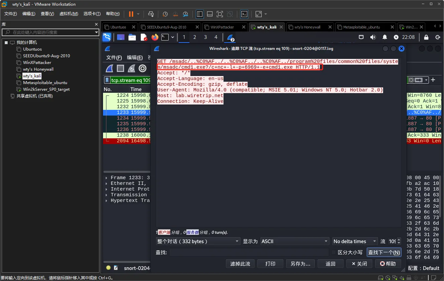Open the dropdown arrow next to the pause button
This screenshot has height=281, width=444.
coord(138,14)
